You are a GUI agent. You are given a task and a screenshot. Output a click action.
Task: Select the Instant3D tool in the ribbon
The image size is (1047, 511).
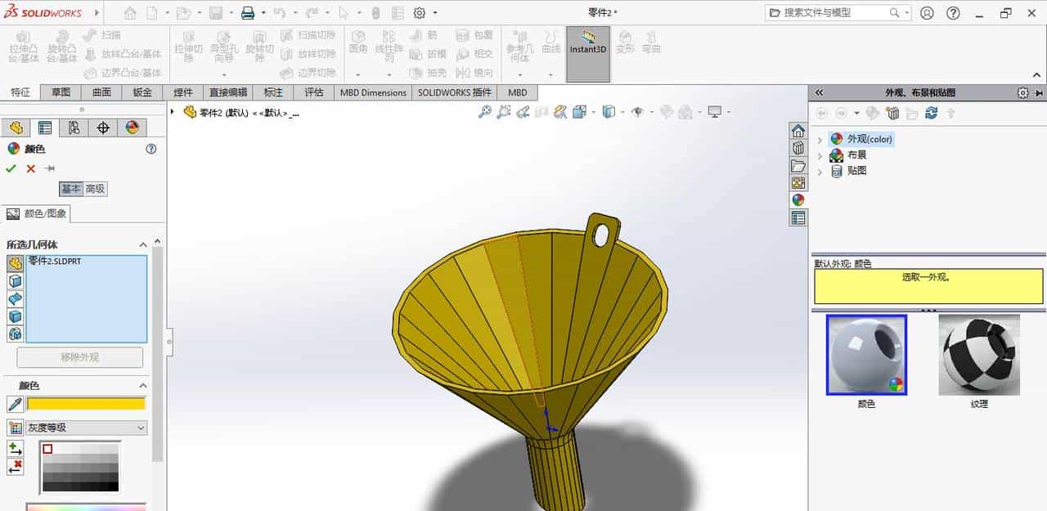(587, 49)
